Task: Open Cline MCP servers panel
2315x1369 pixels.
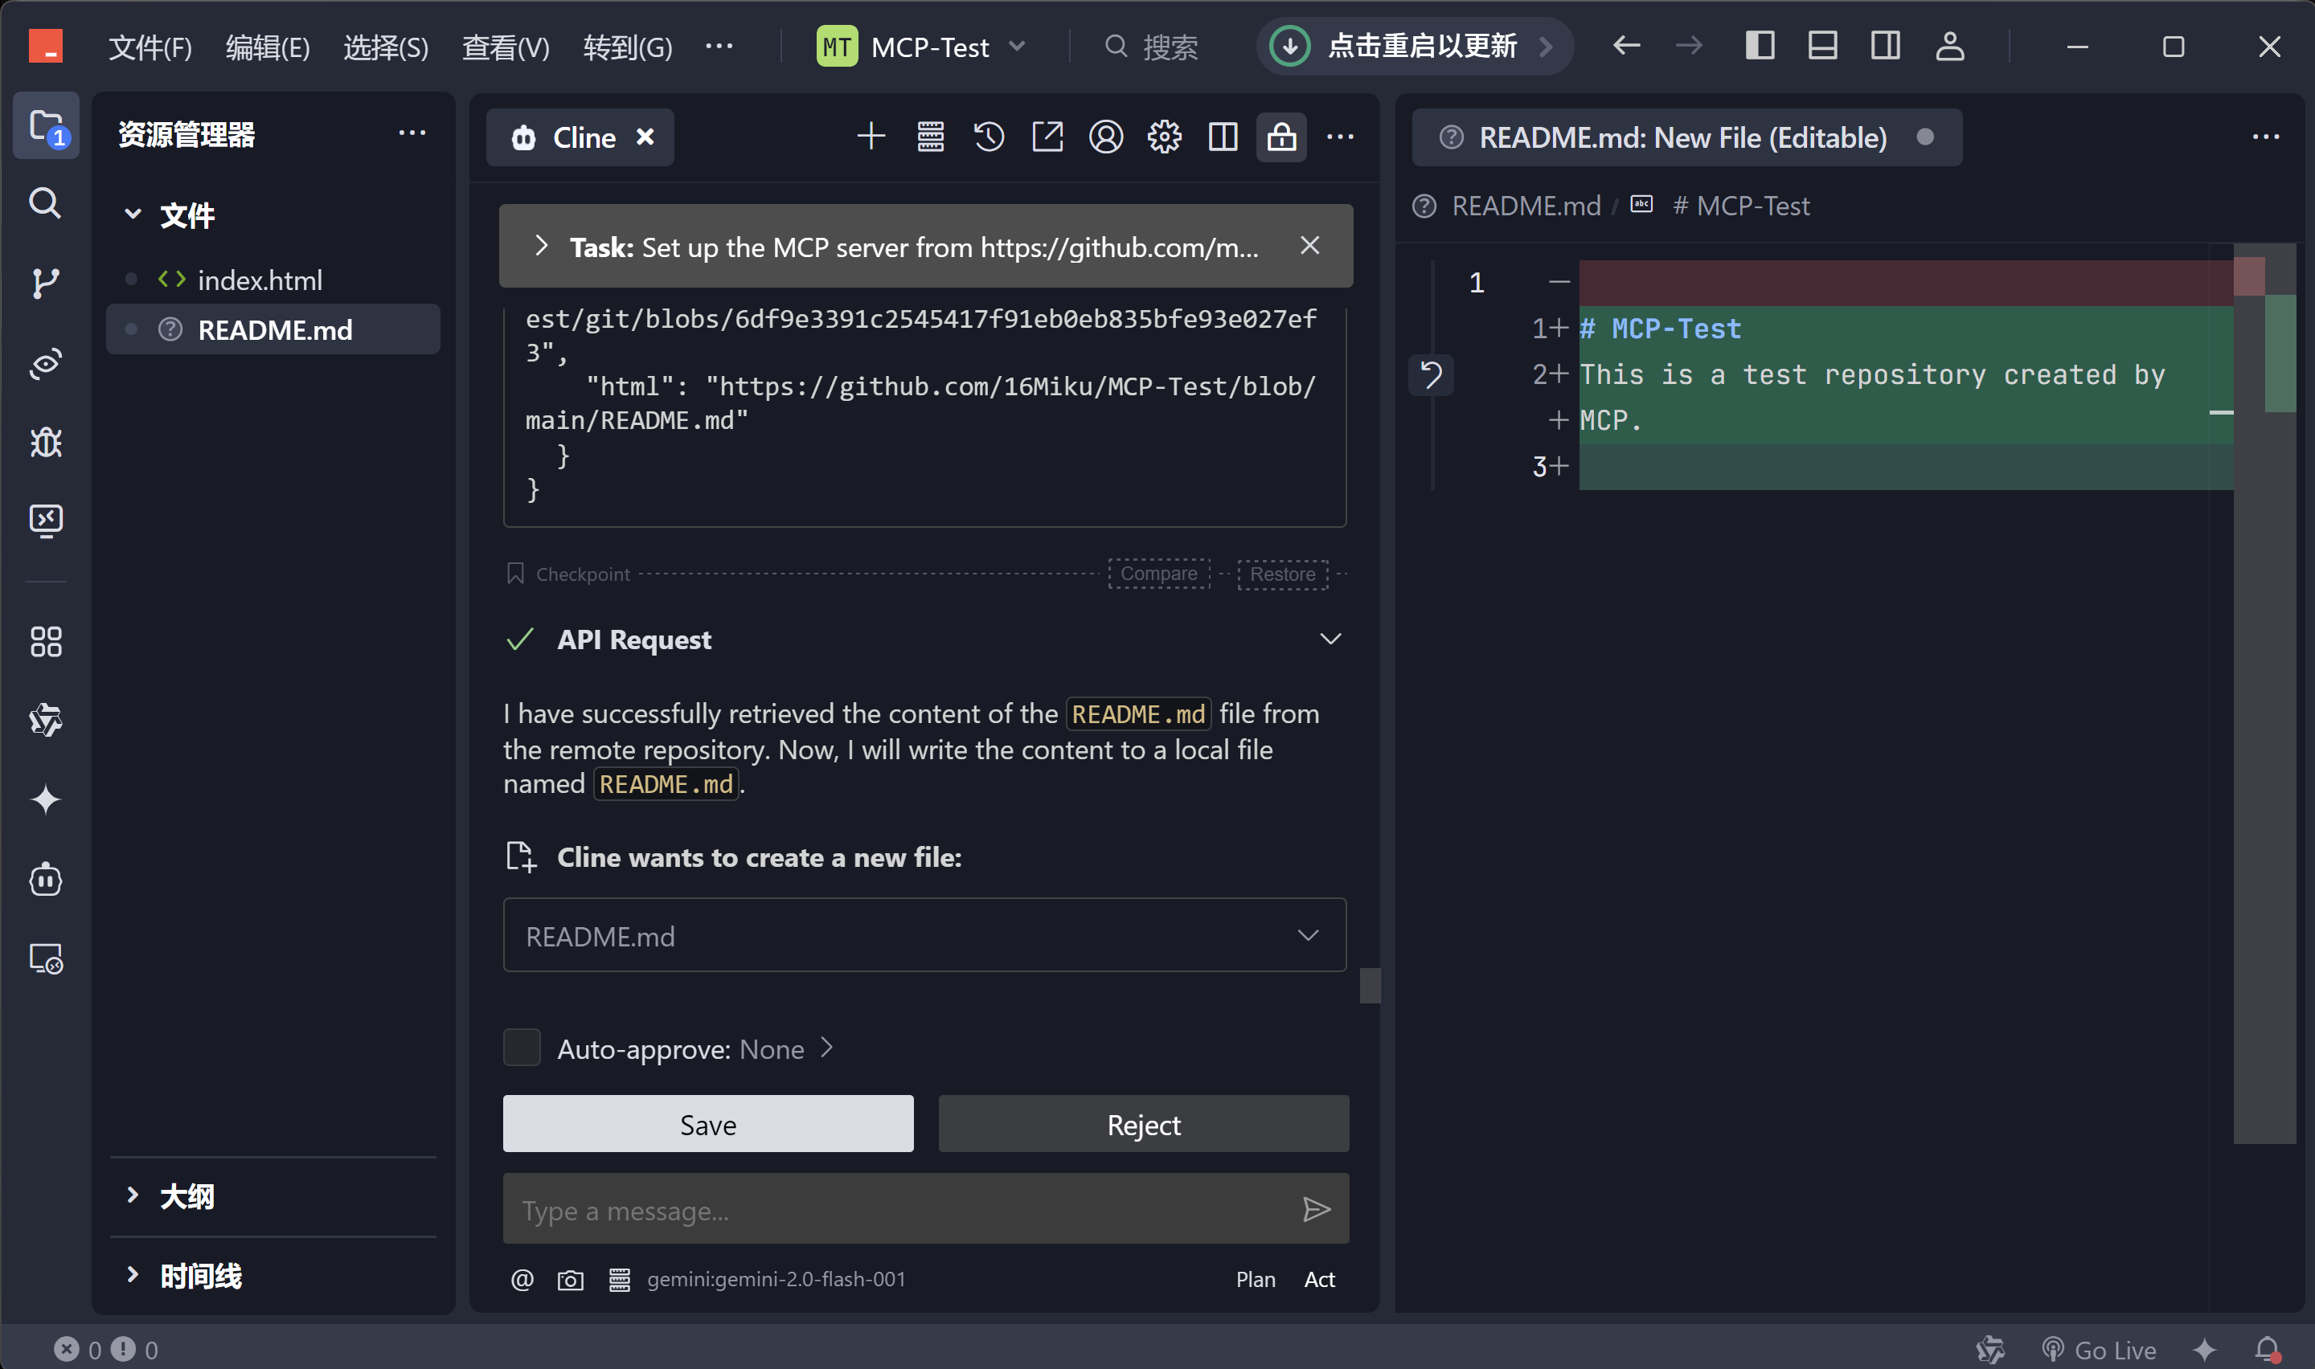Action: pyautogui.click(x=930, y=137)
